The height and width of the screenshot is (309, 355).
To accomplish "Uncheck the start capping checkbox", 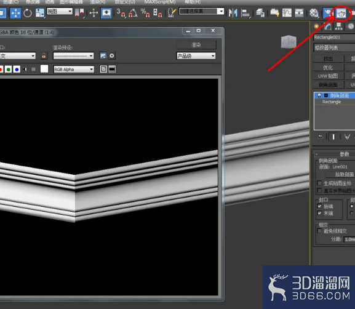I will click(319, 206).
